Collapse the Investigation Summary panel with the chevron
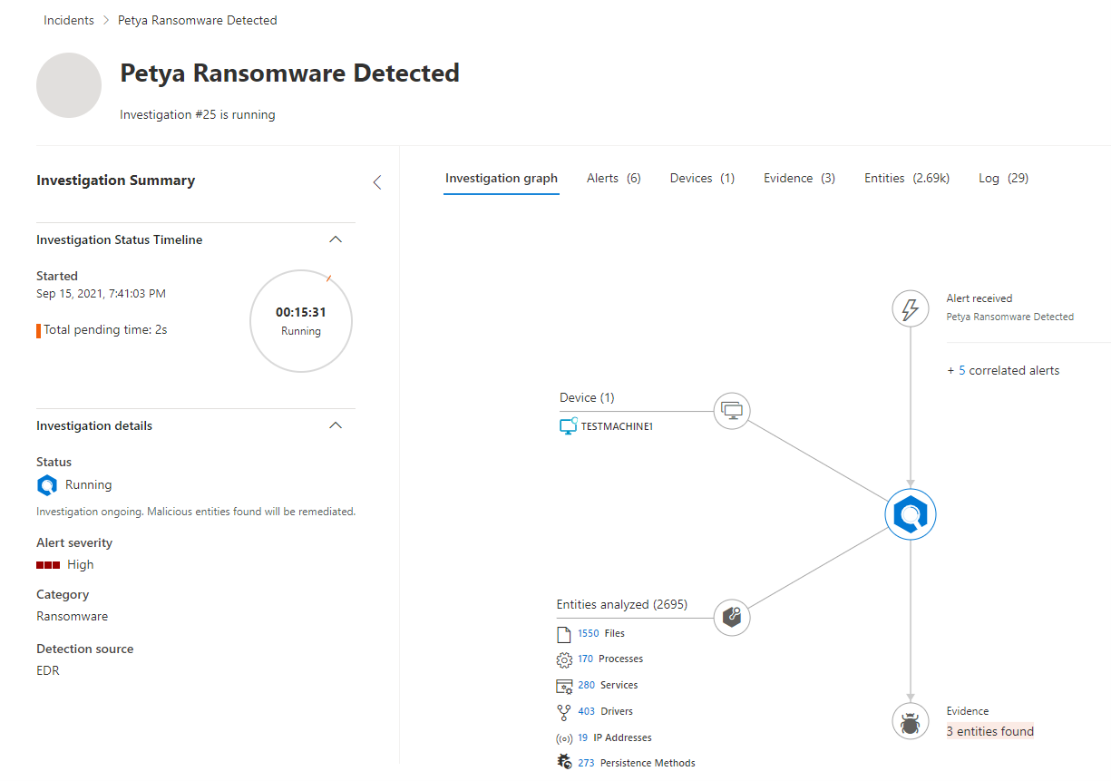1111x781 pixels. [x=376, y=181]
